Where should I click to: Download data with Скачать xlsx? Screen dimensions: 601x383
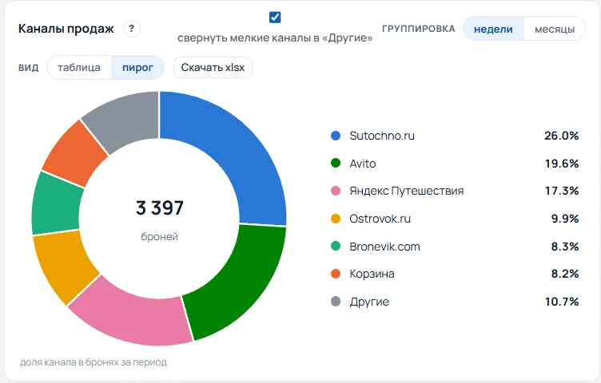pyautogui.click(x=213, y=68)
